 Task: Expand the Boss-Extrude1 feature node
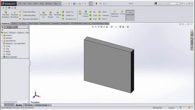click(2, 57)
